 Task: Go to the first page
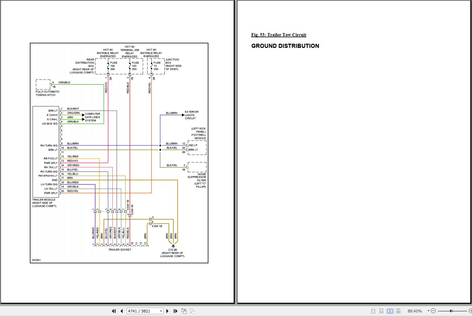[114, 311]
